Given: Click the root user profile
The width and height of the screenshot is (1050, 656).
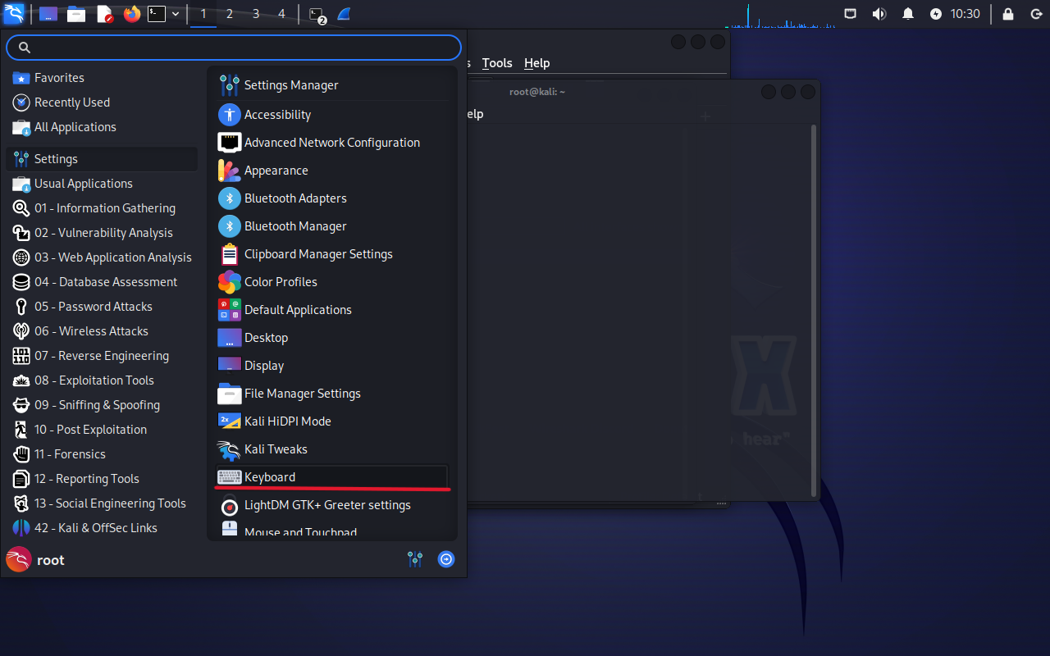Looking at the screenshot, I should click(35, 560).
